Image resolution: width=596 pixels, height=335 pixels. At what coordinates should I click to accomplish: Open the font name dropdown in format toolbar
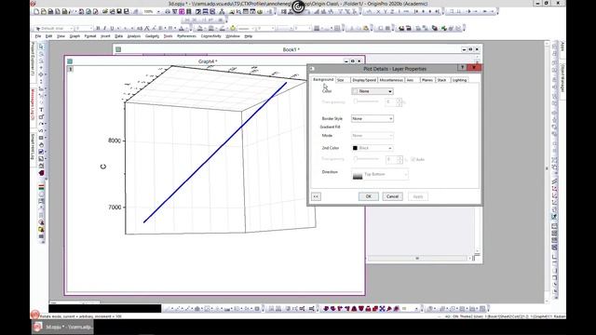click(x=71, y=29)
